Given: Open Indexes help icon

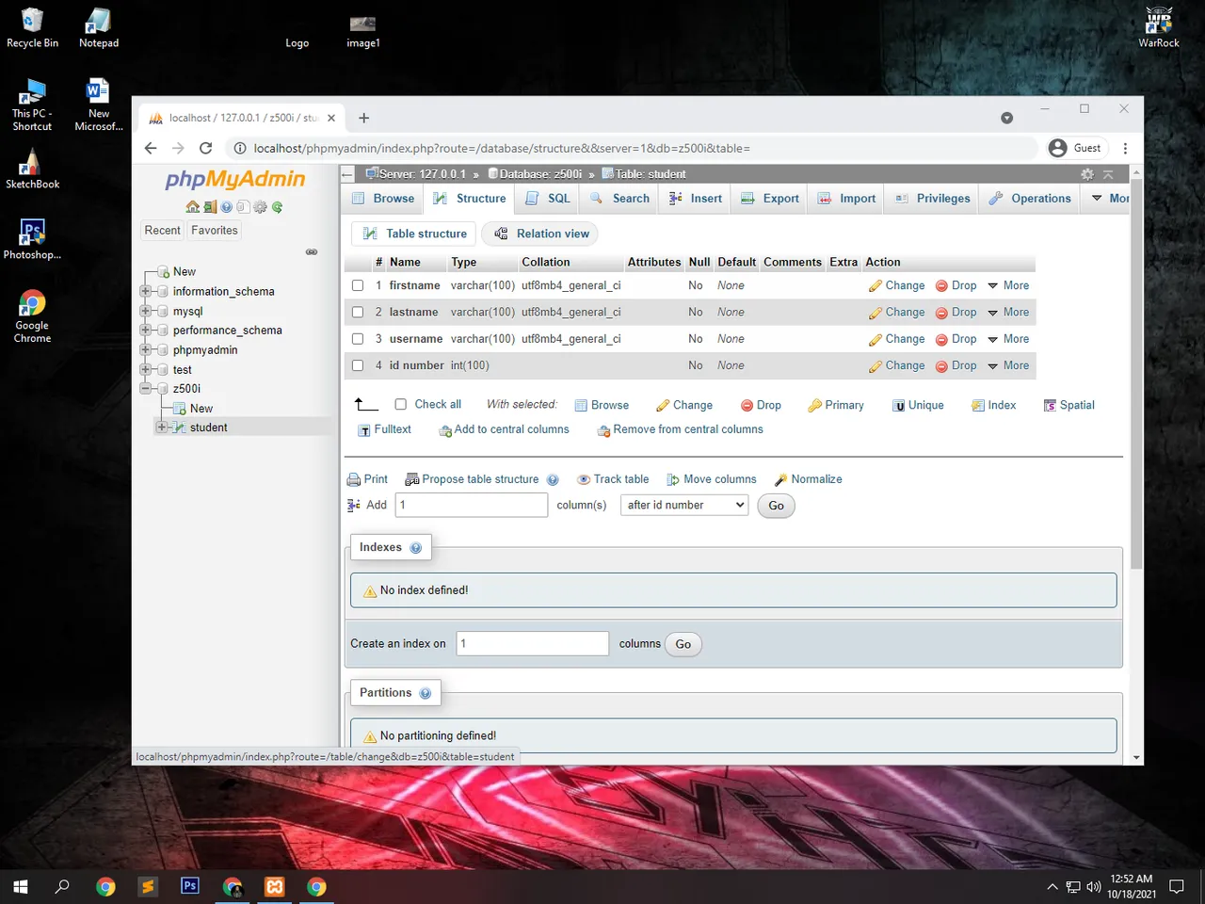Looking at the screenshot, I should (x=416, y=548).
